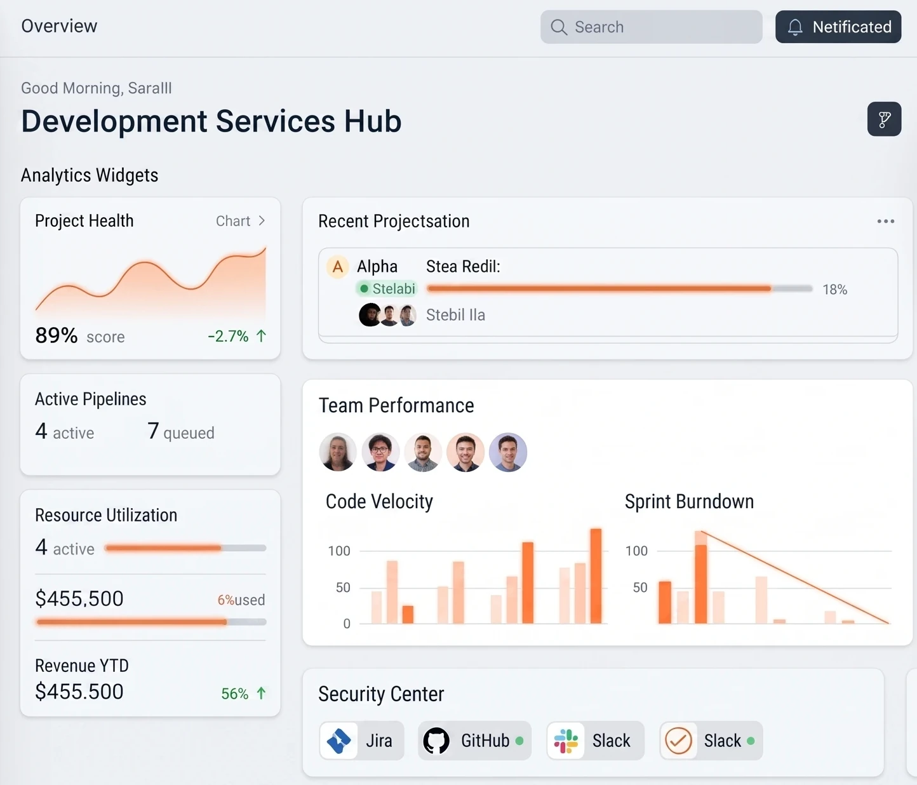Open the Overview tab in header
The height and width of the screenshot is (785, 917).
click(x=59, y=26)
